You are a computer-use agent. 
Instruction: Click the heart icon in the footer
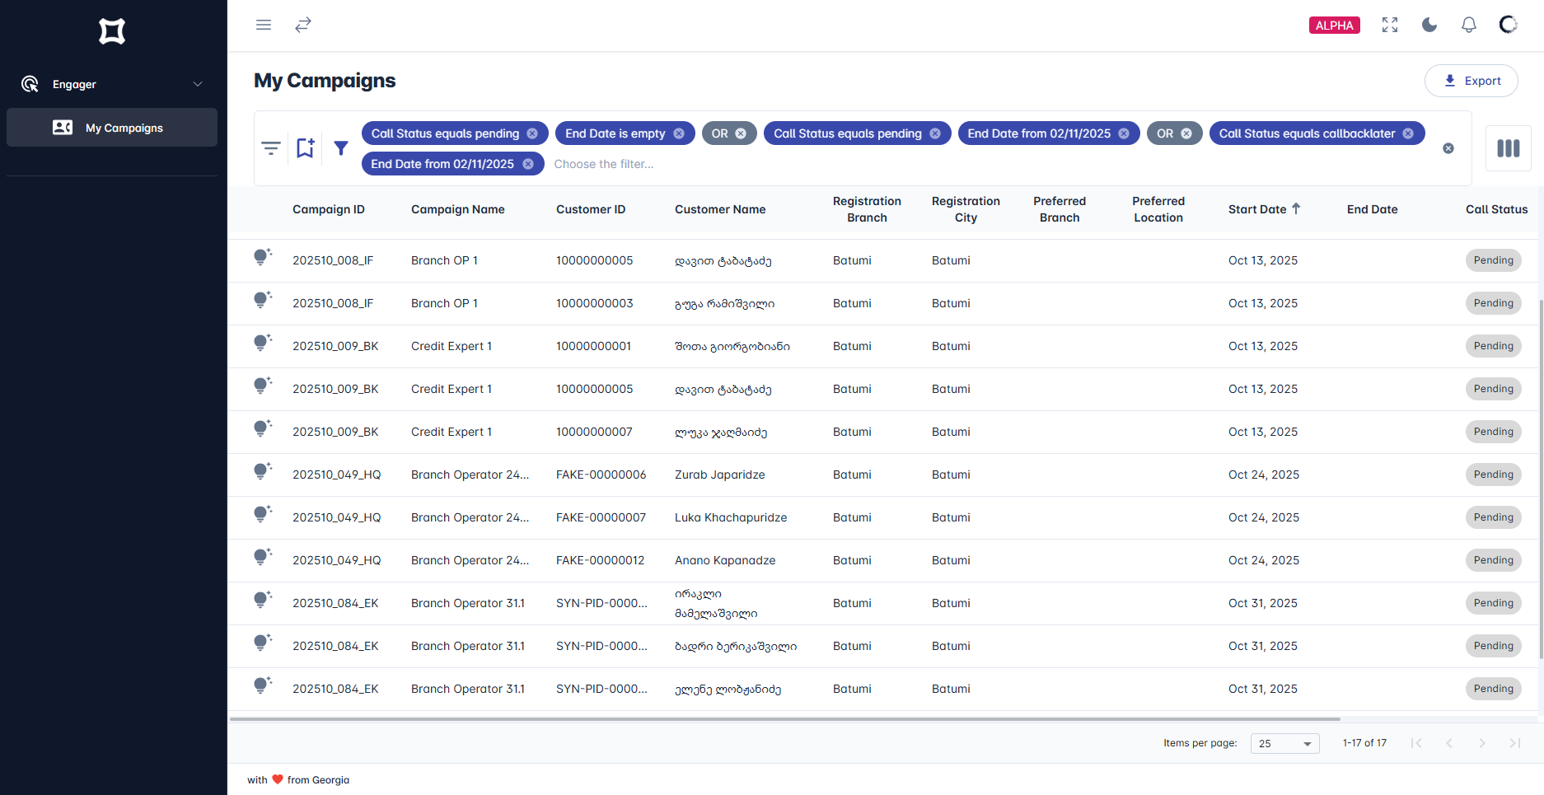point(278,779)
